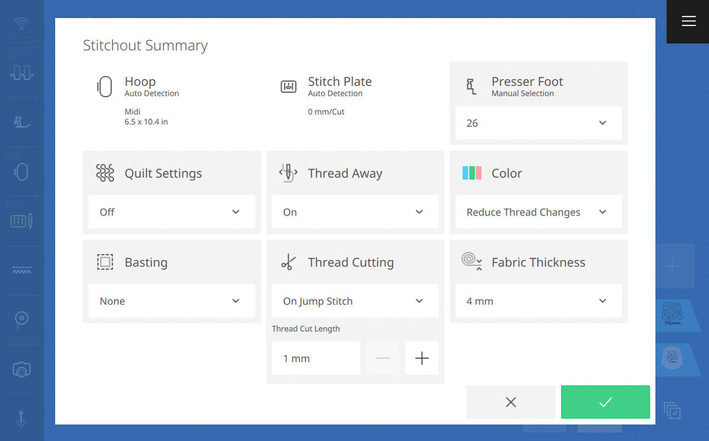Click the Quilt Settings wavy icon
The height and width of the screenshot is (441, 709).
(105, 173)
